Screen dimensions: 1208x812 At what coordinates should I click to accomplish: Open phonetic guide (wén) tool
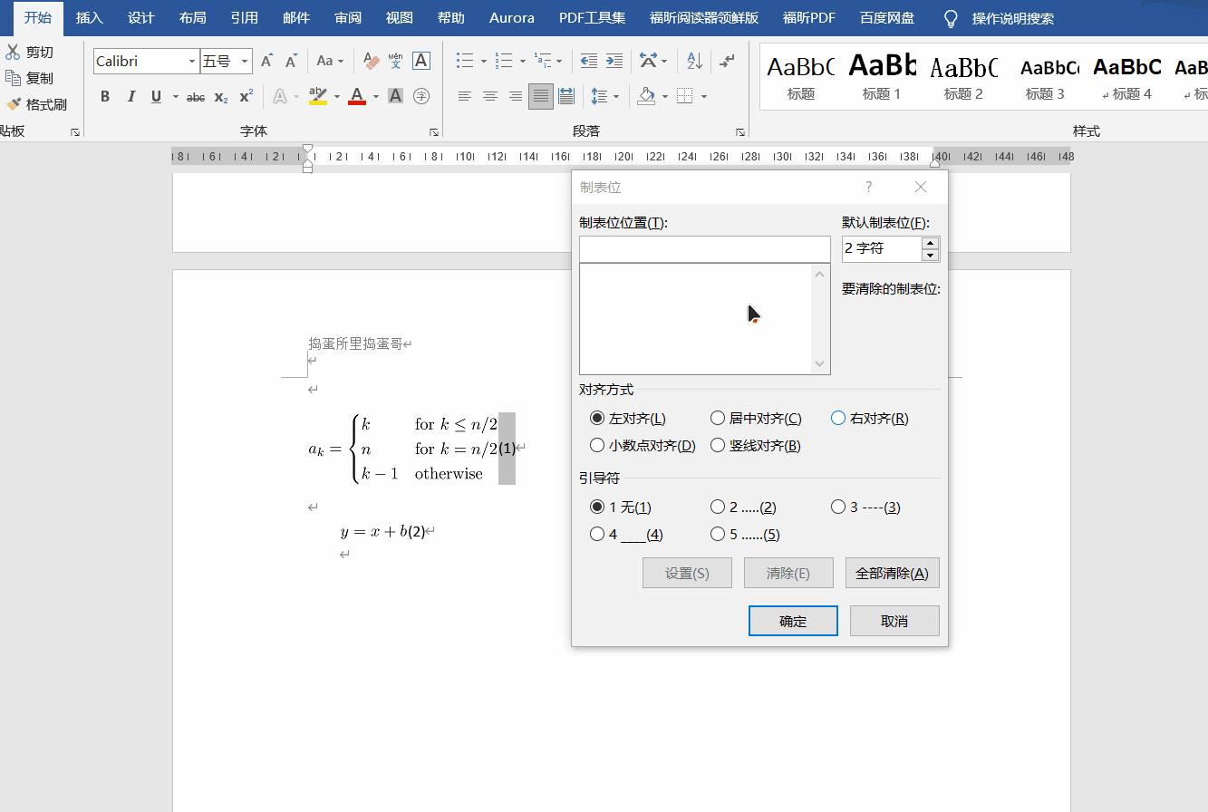[395, 61]
